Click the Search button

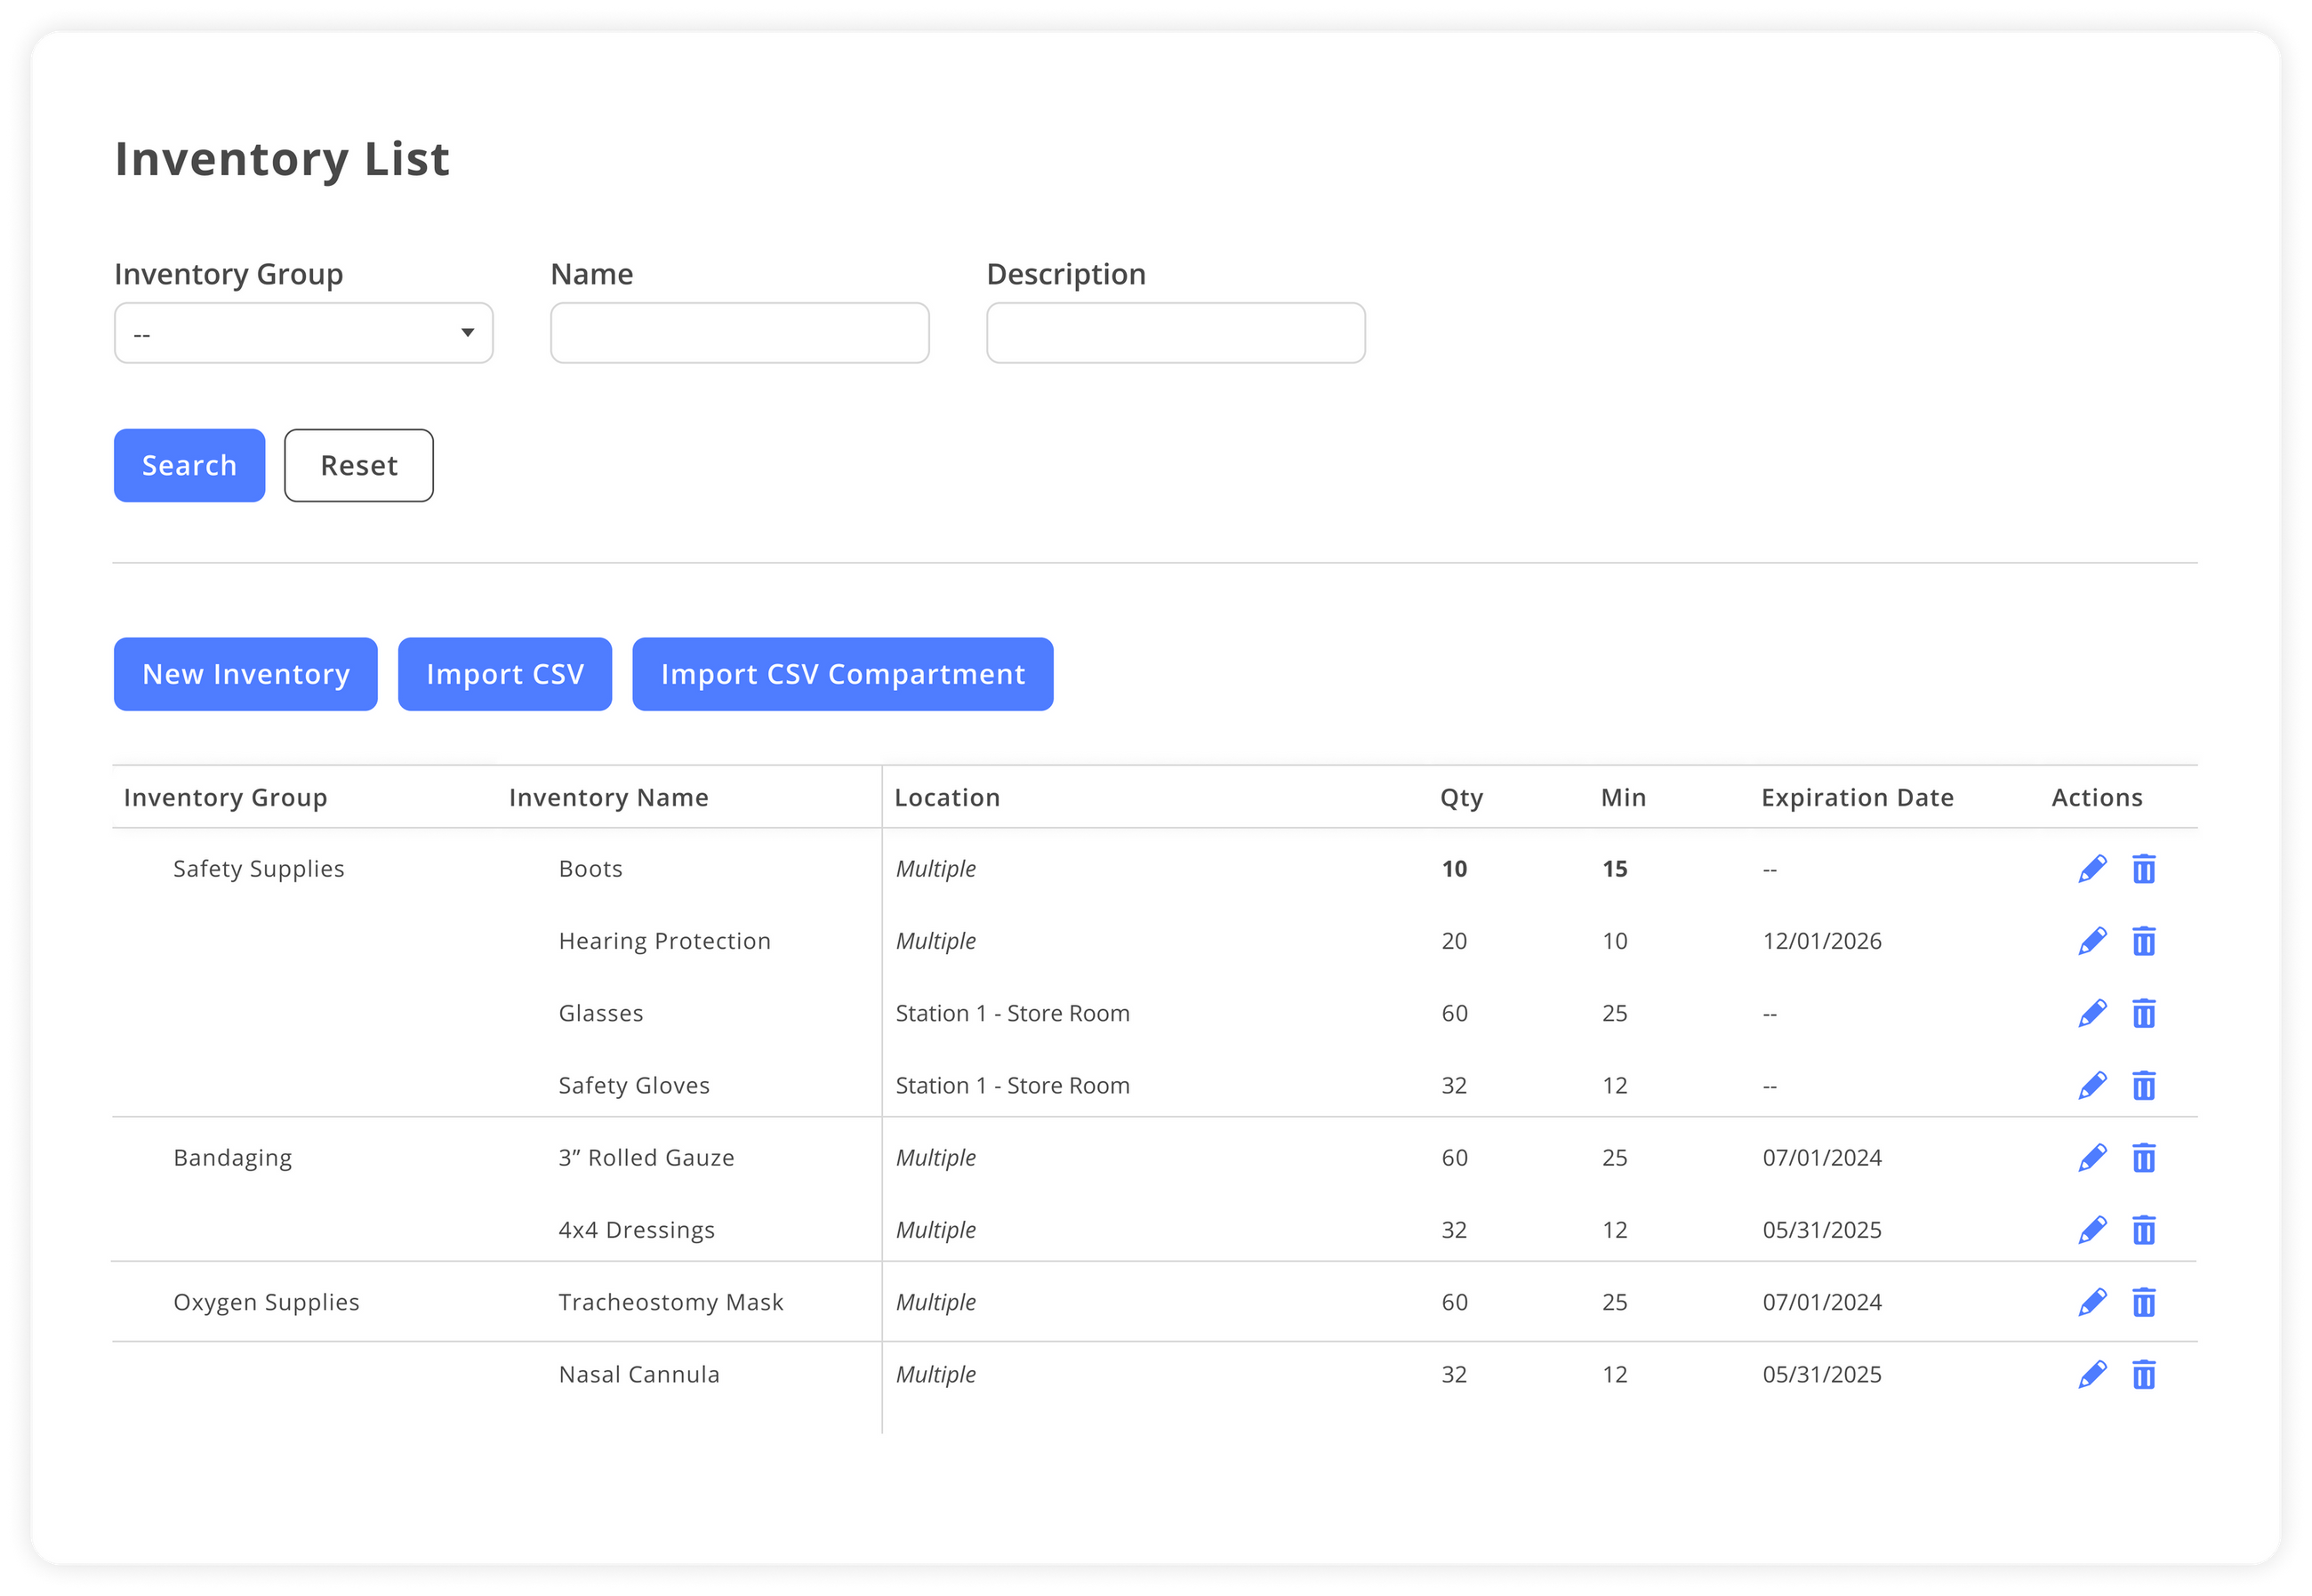coord(189,465)
